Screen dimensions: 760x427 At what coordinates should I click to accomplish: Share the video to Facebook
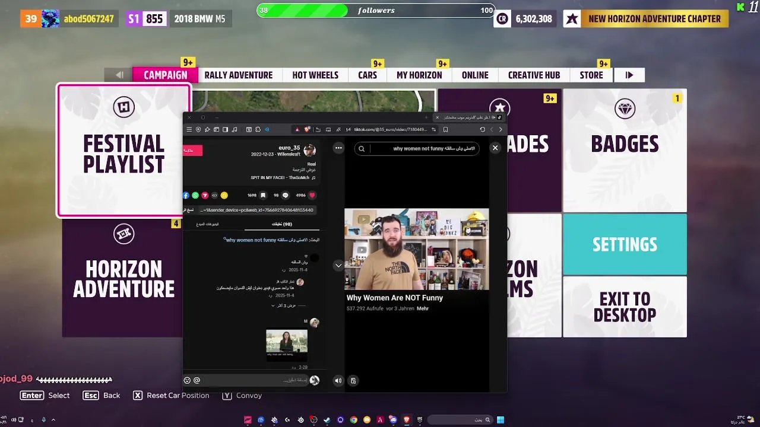[x=186, y=195]
